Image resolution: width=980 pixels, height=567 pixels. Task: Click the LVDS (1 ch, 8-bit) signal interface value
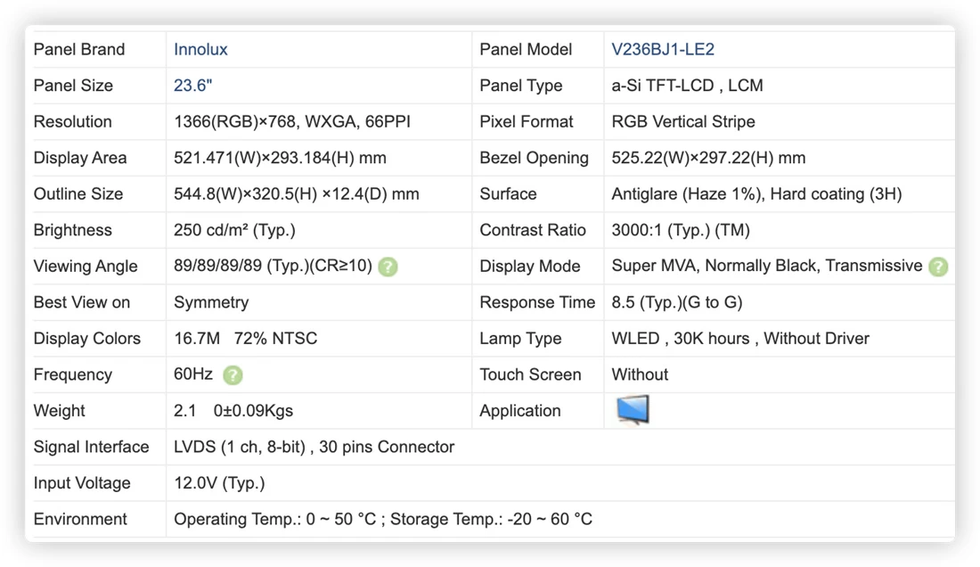[314, 447]
